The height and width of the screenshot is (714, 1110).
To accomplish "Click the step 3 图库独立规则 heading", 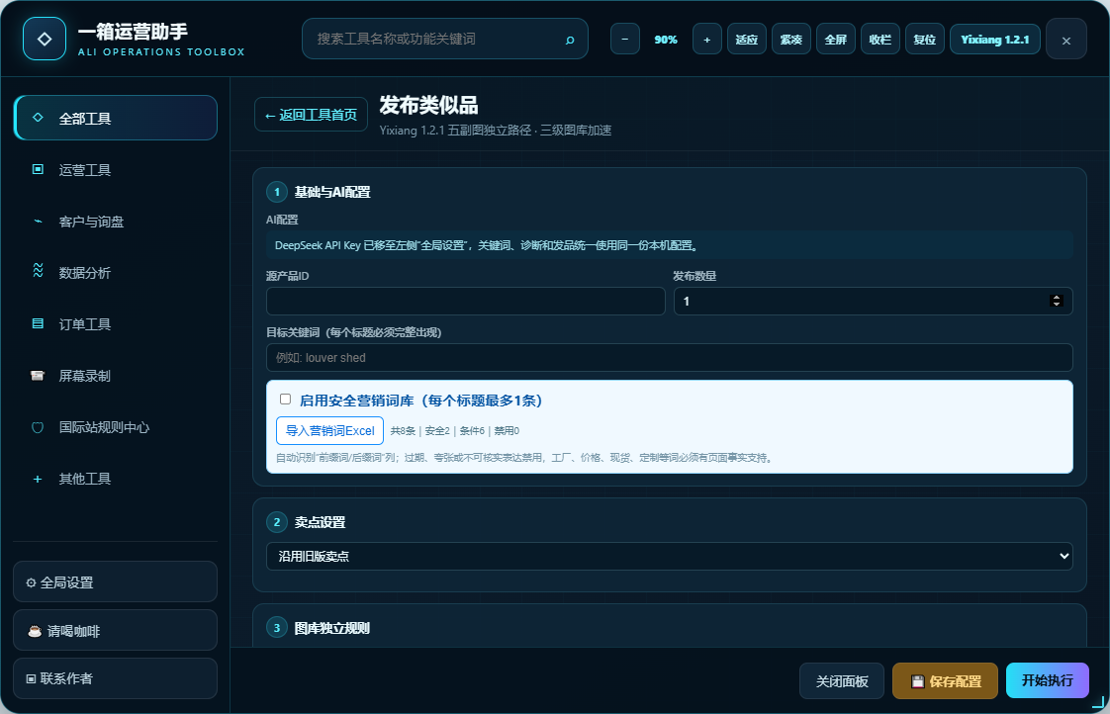I will [332, 628].
